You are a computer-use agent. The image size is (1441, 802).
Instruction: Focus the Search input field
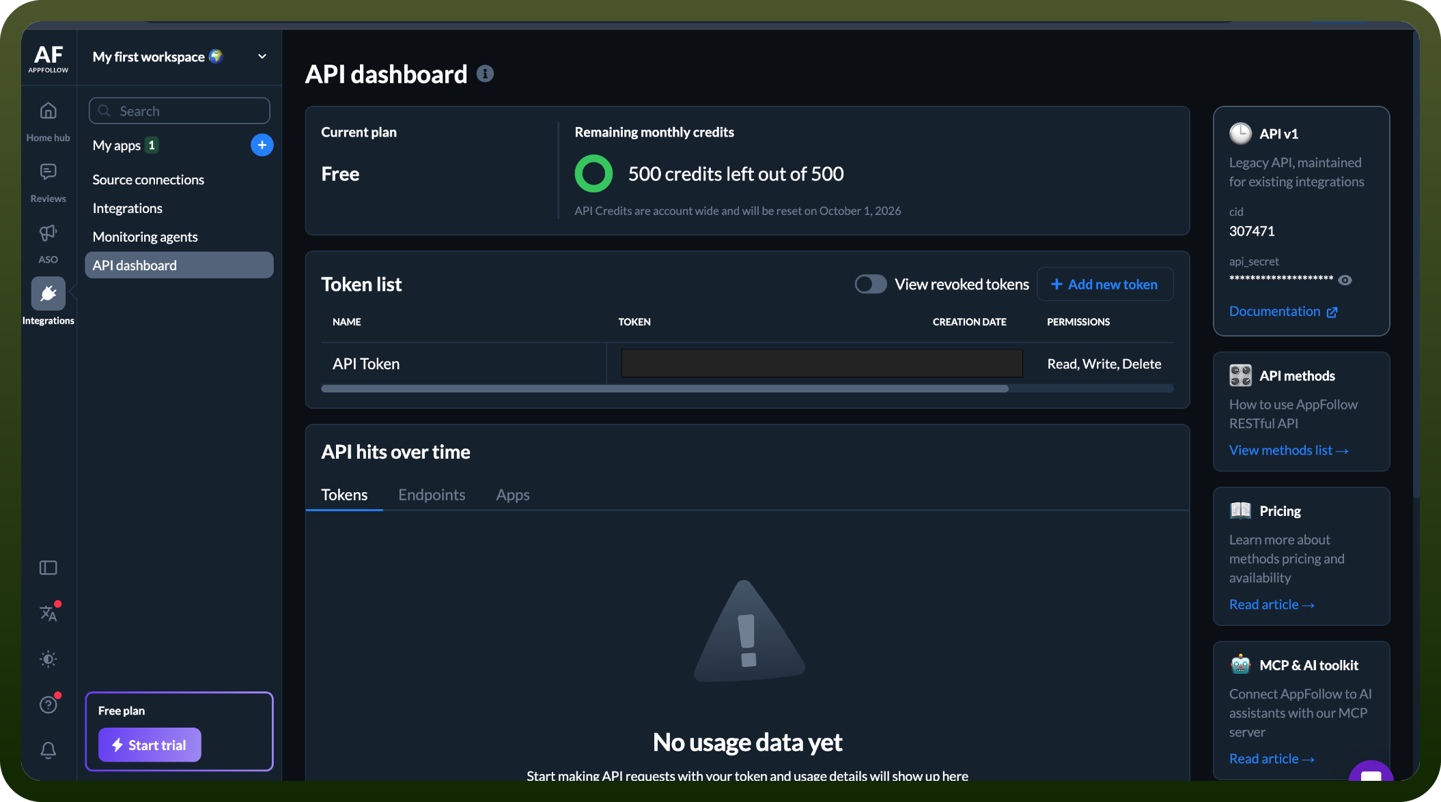coord(180,111)
